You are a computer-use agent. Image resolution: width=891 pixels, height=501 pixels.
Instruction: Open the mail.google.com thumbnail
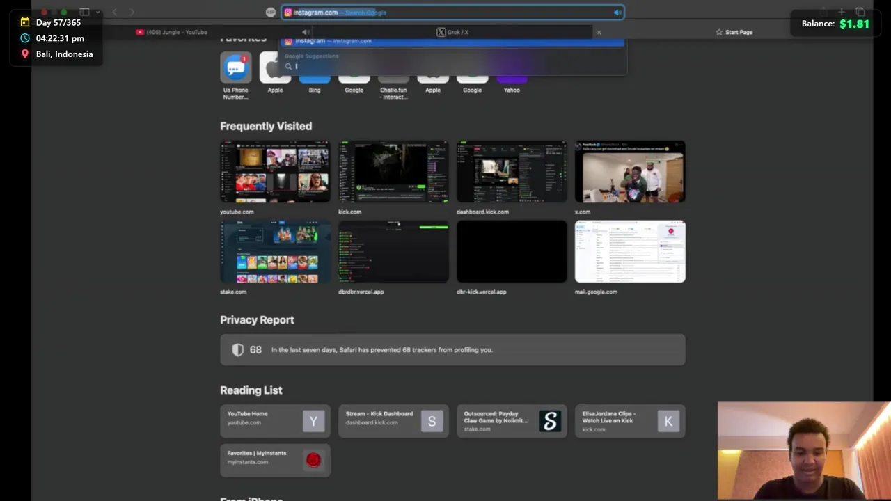point(630,252)
